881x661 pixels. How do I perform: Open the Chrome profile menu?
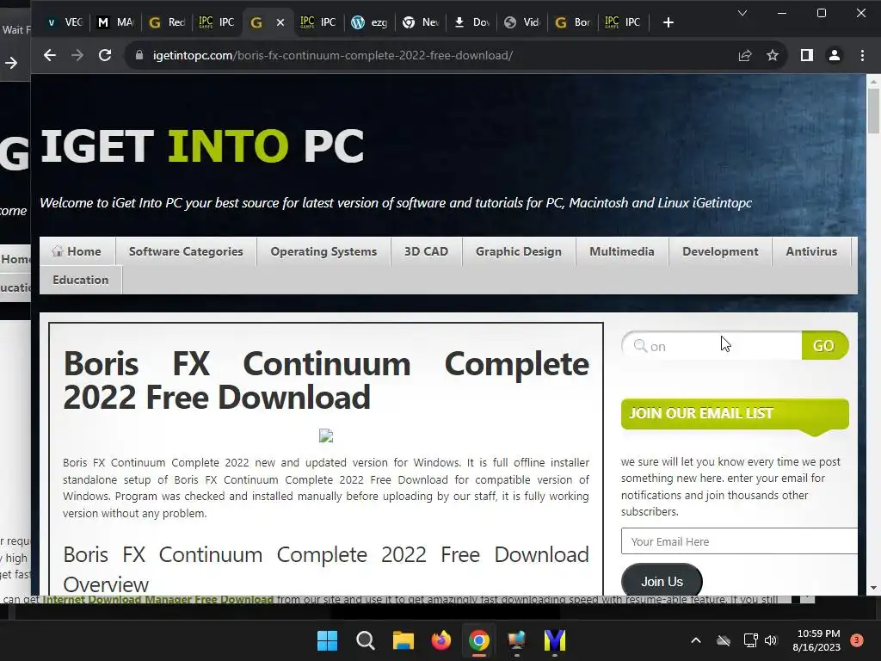(835, 55)
